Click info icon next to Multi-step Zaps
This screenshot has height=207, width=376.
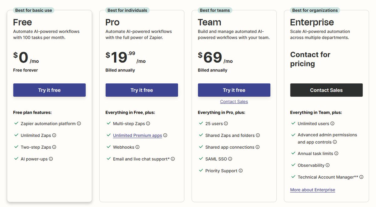[x=148, y=124]
